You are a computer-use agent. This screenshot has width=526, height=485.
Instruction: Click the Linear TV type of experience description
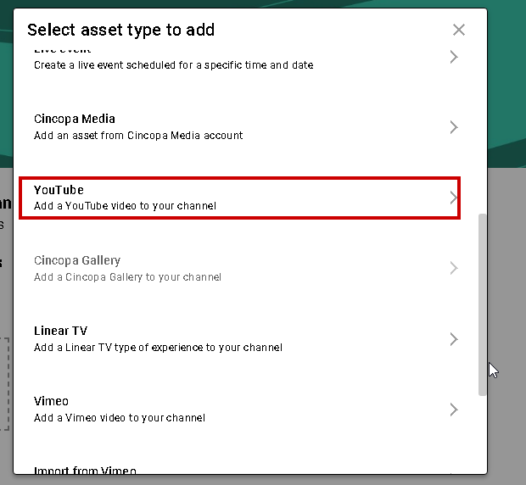click(x=158, y=348)
